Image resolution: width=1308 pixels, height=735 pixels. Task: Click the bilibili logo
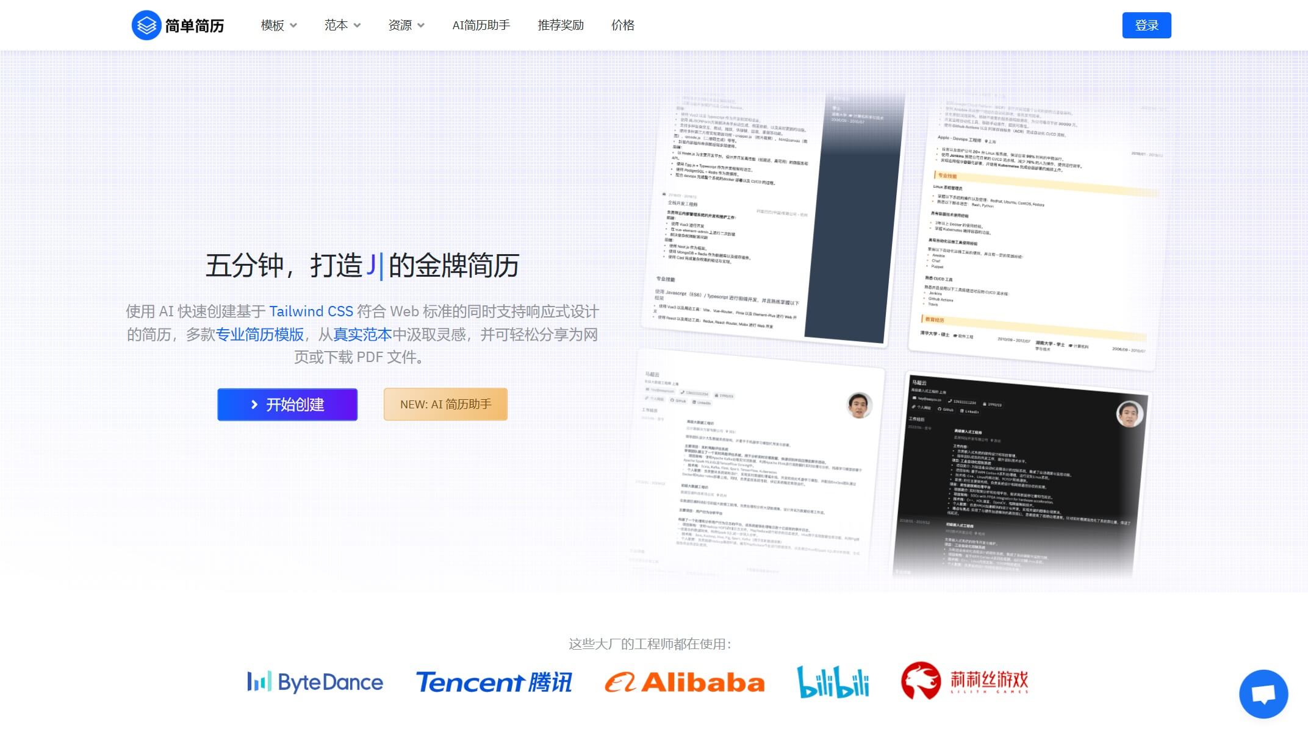click(833, 682)
